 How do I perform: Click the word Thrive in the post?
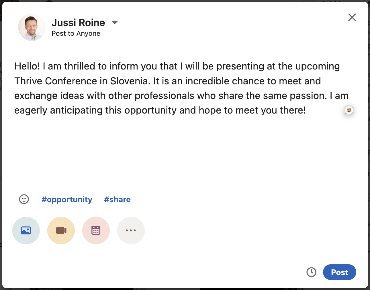coord(28,81)
